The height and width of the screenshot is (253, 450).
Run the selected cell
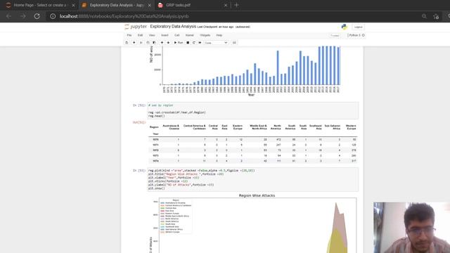tap(178, 42)
